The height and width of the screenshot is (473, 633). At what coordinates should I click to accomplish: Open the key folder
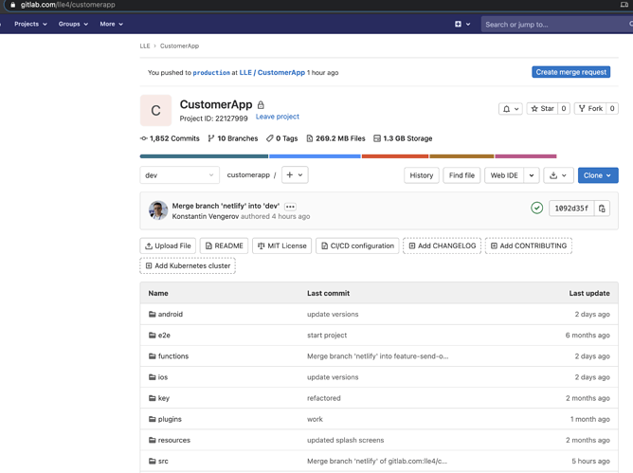[x=164, y=398]
